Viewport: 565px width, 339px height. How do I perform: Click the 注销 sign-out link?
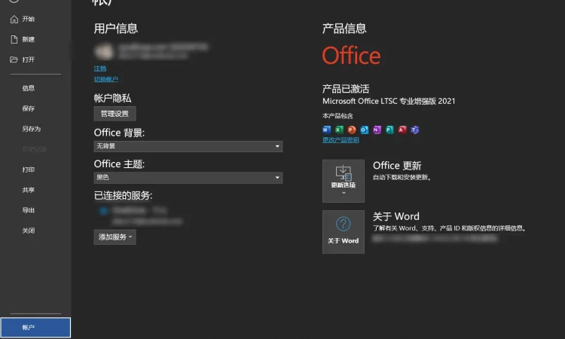pos(100,68)
